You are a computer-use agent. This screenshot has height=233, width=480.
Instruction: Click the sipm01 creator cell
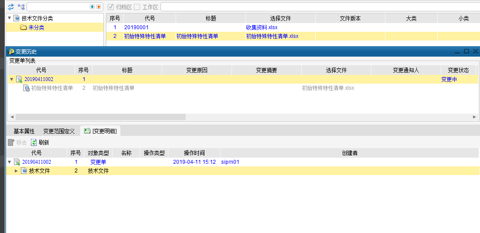pyautogui.click(x=230, y=162)
